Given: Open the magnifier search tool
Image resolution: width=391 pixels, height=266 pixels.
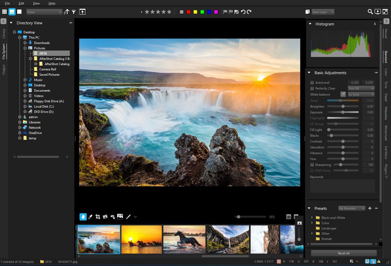Looking at the screenshot, I should (370, 12).
